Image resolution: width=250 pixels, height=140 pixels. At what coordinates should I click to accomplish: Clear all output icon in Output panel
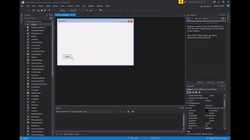[128, 112]
